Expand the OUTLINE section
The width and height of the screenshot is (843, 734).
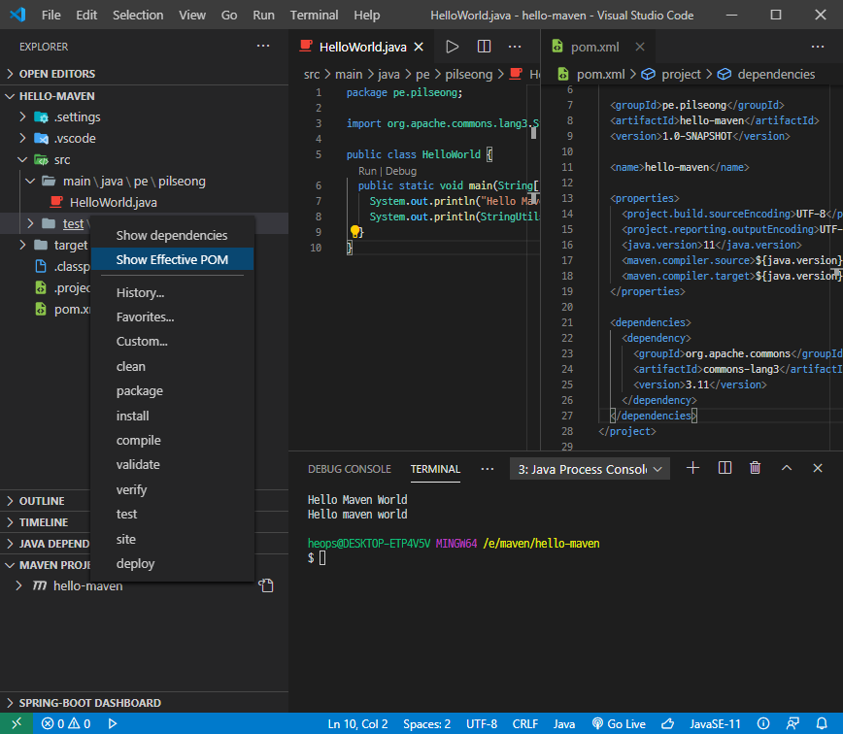click(42, 501)
